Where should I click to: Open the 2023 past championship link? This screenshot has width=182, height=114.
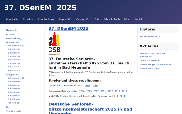[x=89, y=91]
